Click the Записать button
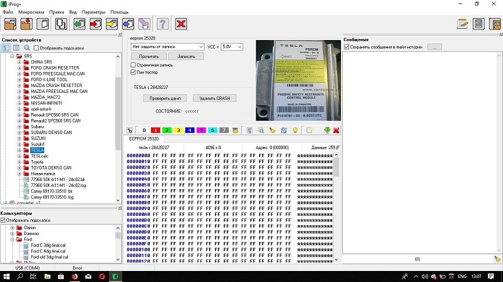 coord(186,56)
